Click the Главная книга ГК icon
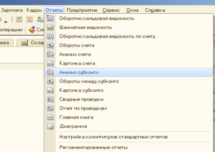The height and width of the screenshot is (152, 215). coord(50,117)
